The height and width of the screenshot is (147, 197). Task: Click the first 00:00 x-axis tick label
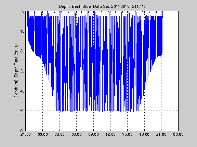click(x=43, y=134)
